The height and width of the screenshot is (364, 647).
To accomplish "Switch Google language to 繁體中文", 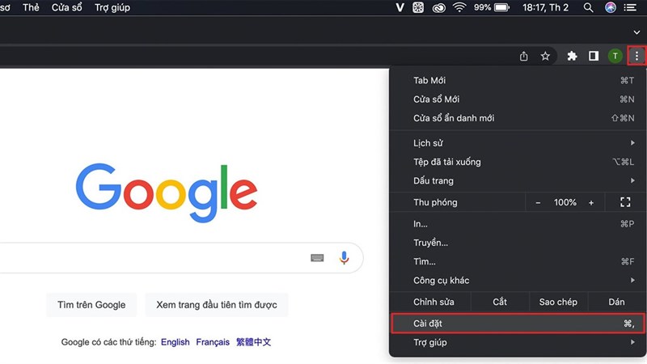I will (253, 342).
